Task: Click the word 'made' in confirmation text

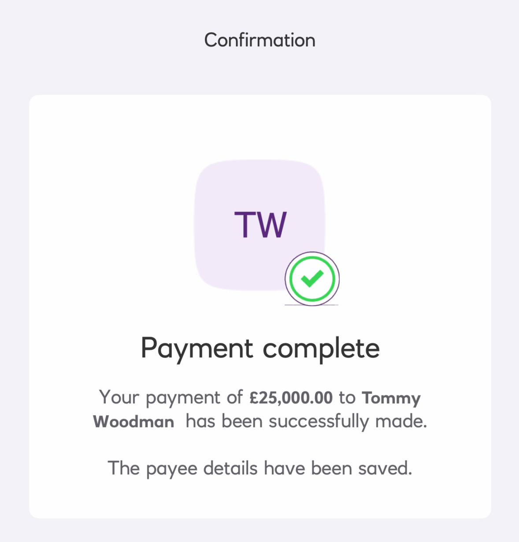Action: click(400, 422)
